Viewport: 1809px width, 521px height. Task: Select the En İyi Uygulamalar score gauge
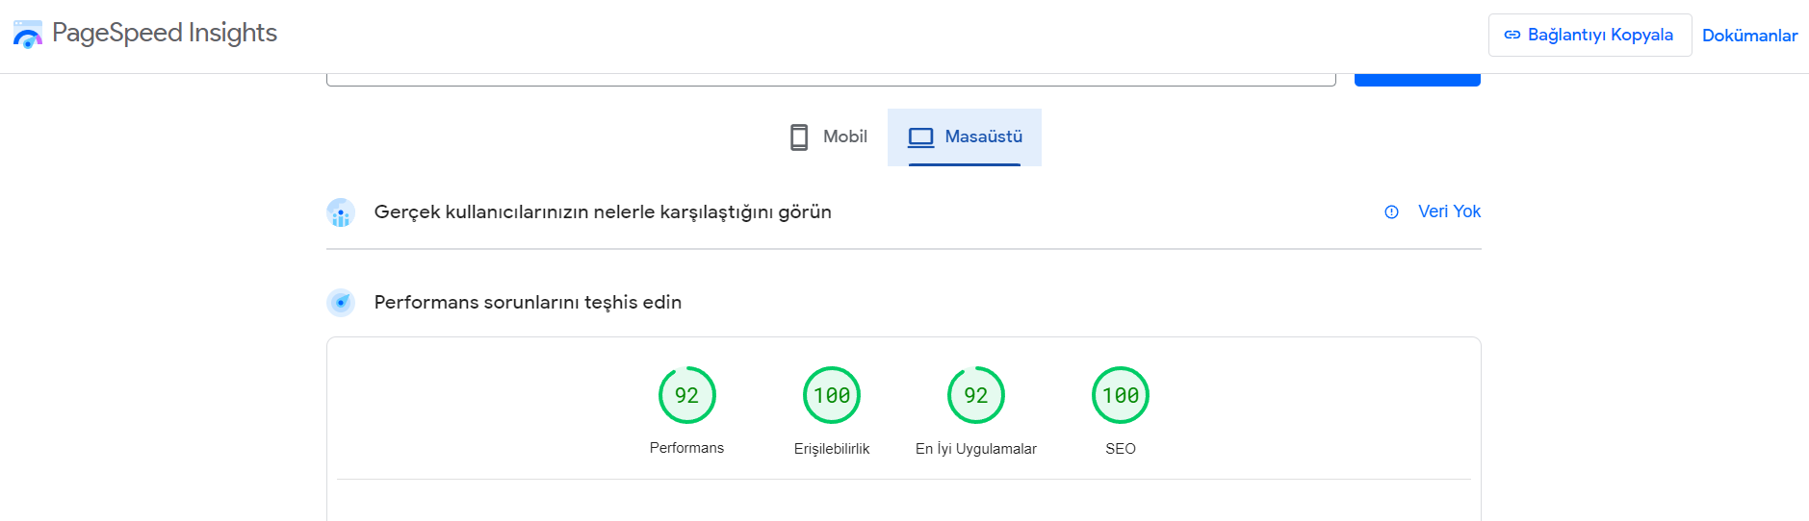976,395
